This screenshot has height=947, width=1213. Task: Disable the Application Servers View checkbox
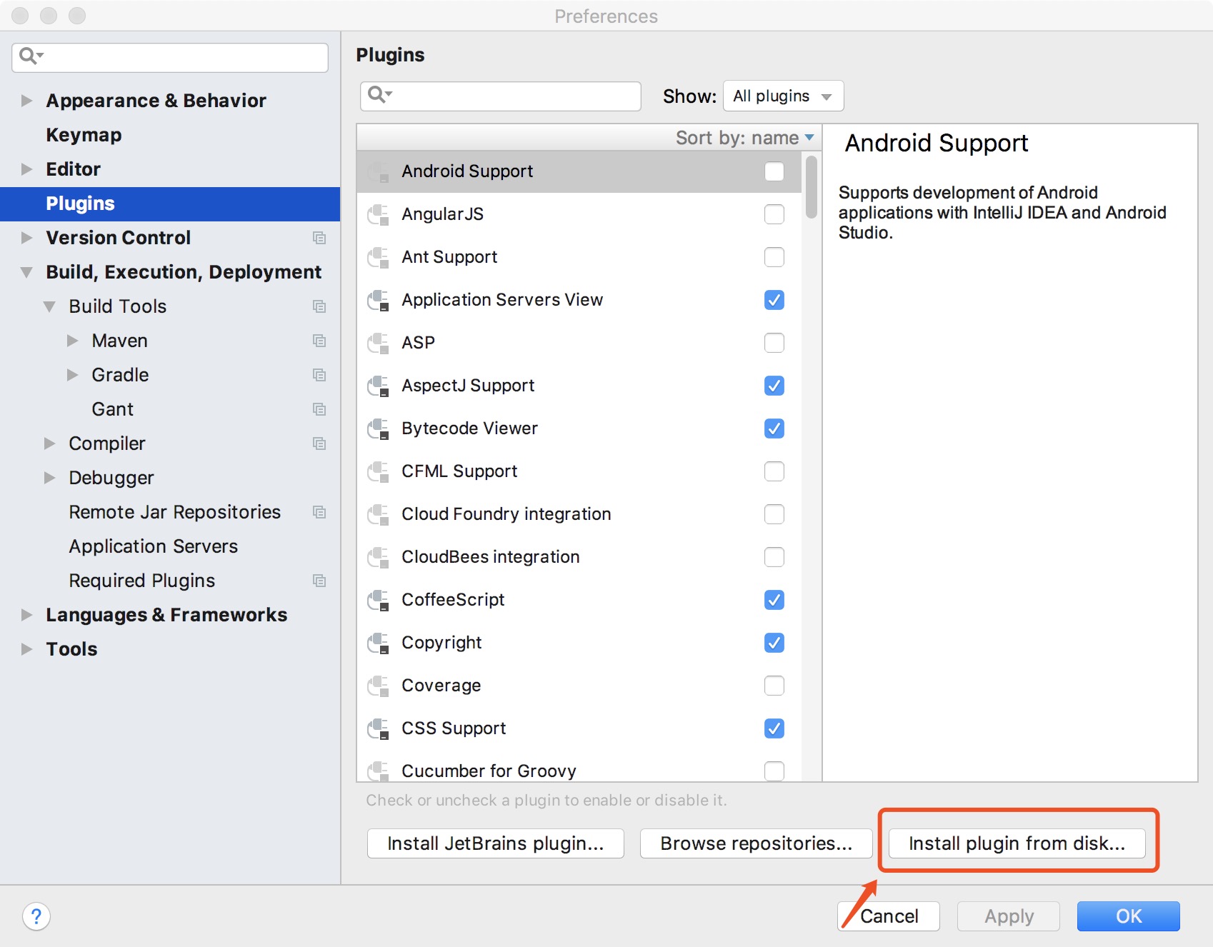pyautogui.click(x=774, y=300)
